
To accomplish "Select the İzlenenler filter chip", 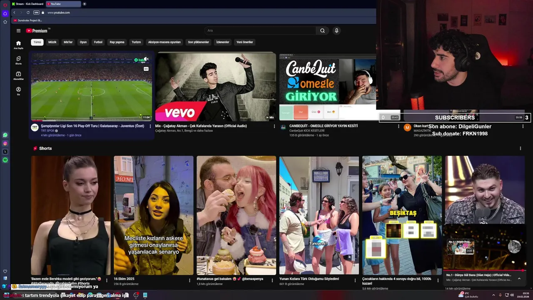I will (223, 42).
